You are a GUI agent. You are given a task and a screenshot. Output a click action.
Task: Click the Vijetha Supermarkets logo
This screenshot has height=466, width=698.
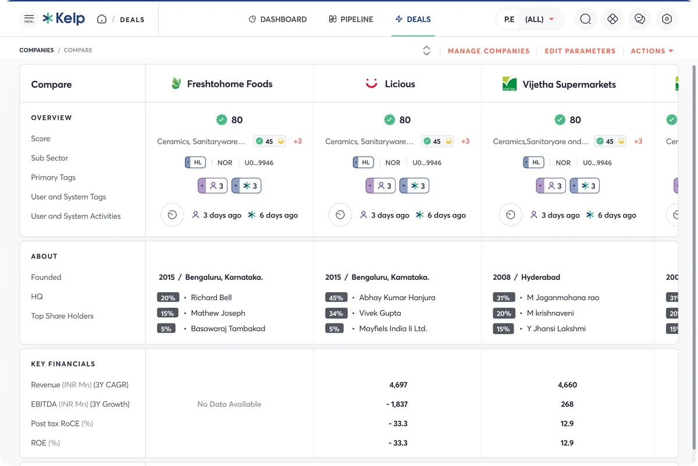coord(510,84)
